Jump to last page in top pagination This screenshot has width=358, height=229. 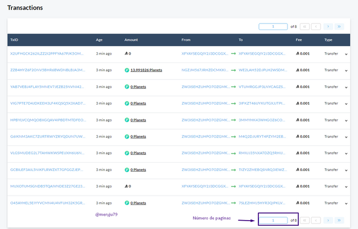340,26
